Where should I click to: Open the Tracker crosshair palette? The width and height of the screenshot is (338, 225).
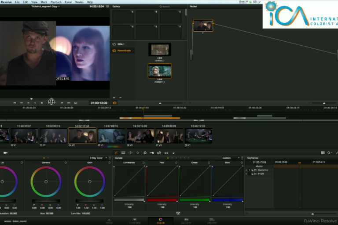(x=137, y=152)
